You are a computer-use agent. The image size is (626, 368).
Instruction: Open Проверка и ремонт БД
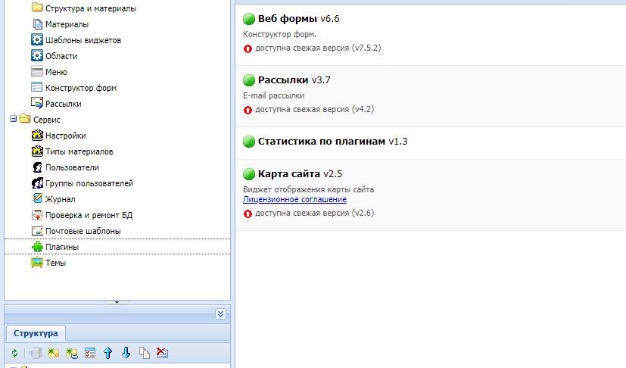(x=89, y=215)
